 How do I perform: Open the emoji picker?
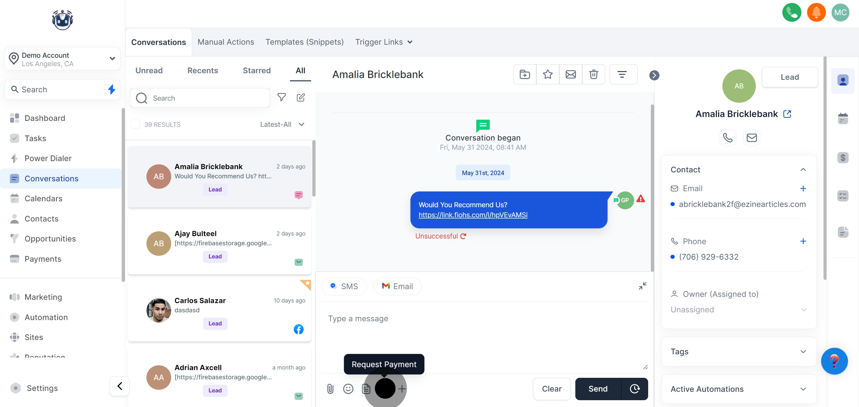point(348,388)
